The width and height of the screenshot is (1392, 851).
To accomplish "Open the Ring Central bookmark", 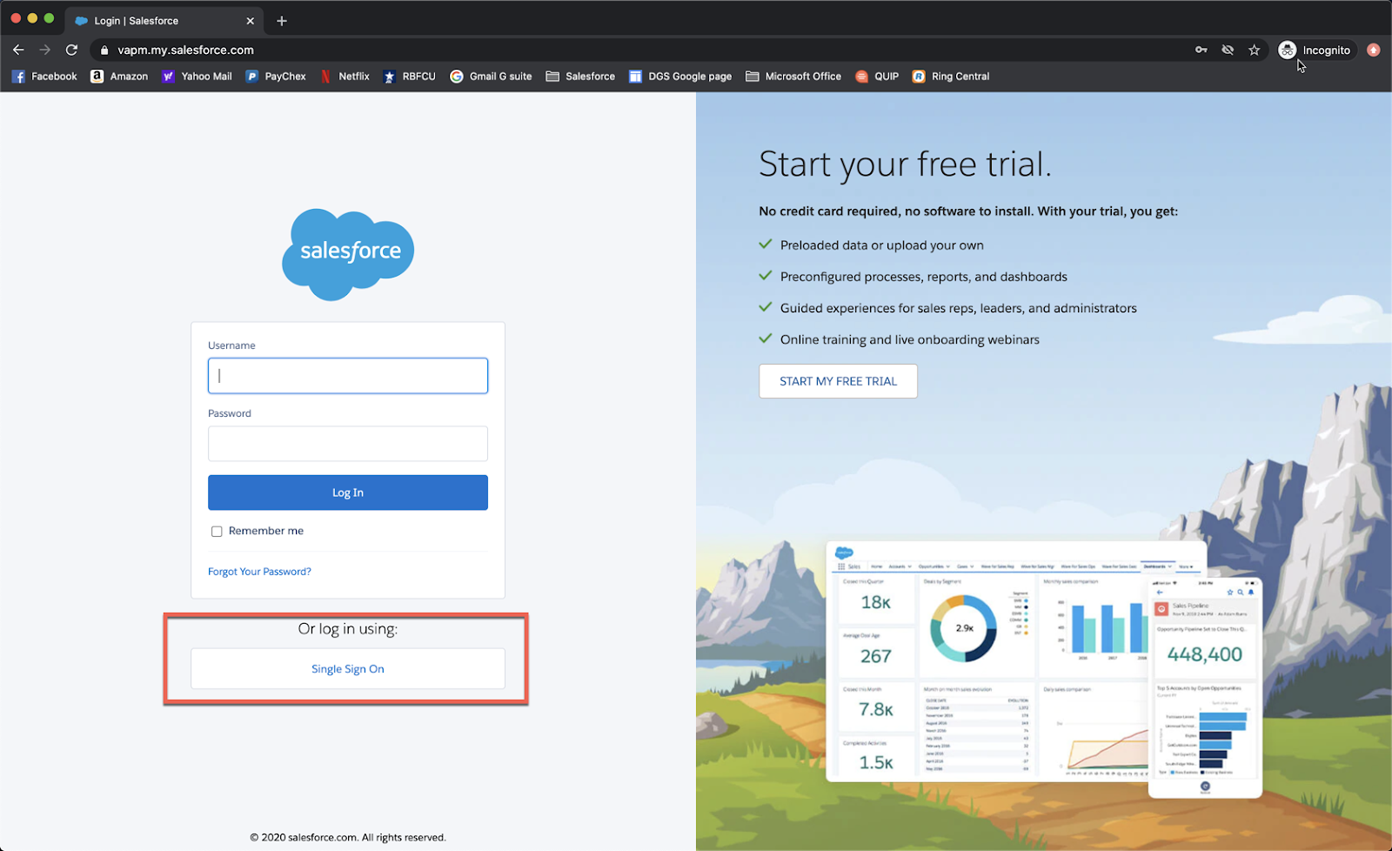I will coord(951,77).
